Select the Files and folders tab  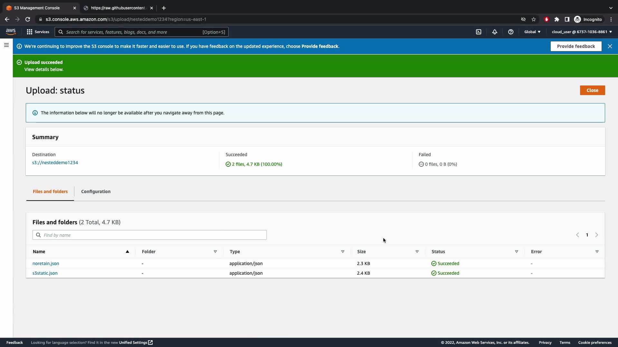(x=50, y=191)
